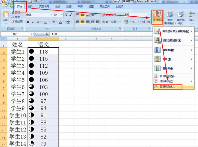Screen dimensions: 198x147
Task: Select cell containing 学生6
Action: pyautogui.click(x=18, y=87)
